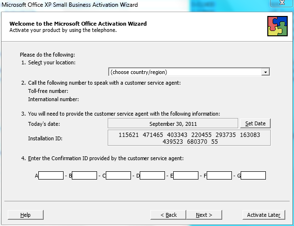Focus Confirmation ID field G

(253, 176)
